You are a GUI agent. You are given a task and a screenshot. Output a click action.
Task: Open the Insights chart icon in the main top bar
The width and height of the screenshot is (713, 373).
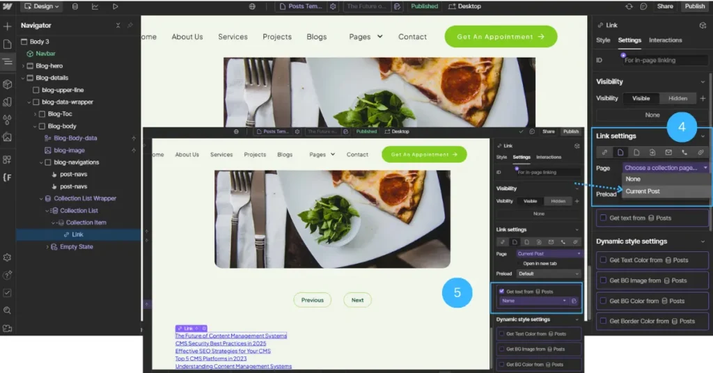95,6
